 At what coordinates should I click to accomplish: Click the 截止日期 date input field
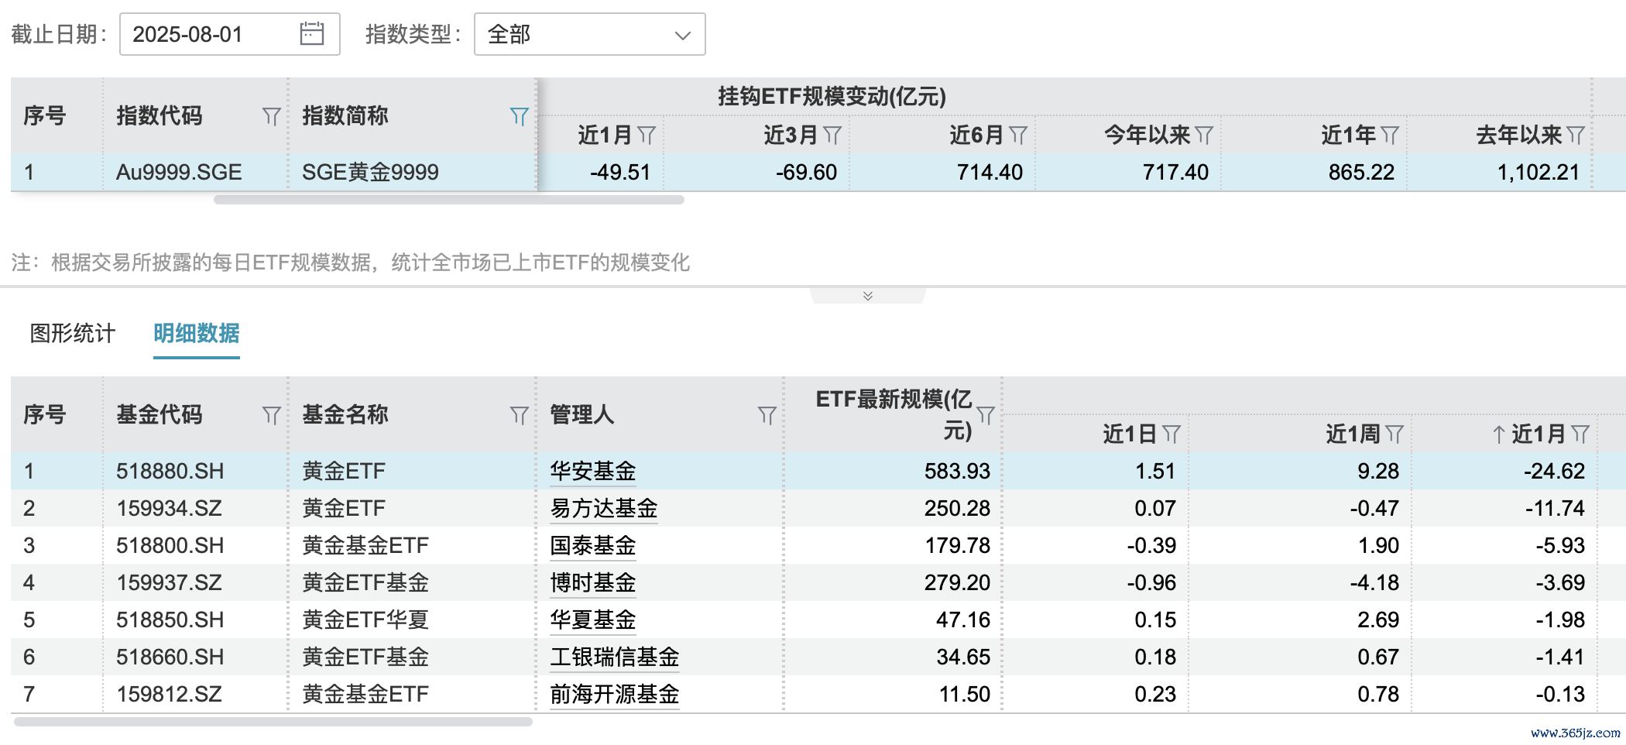pyautogui.click(x=209, y=34)
